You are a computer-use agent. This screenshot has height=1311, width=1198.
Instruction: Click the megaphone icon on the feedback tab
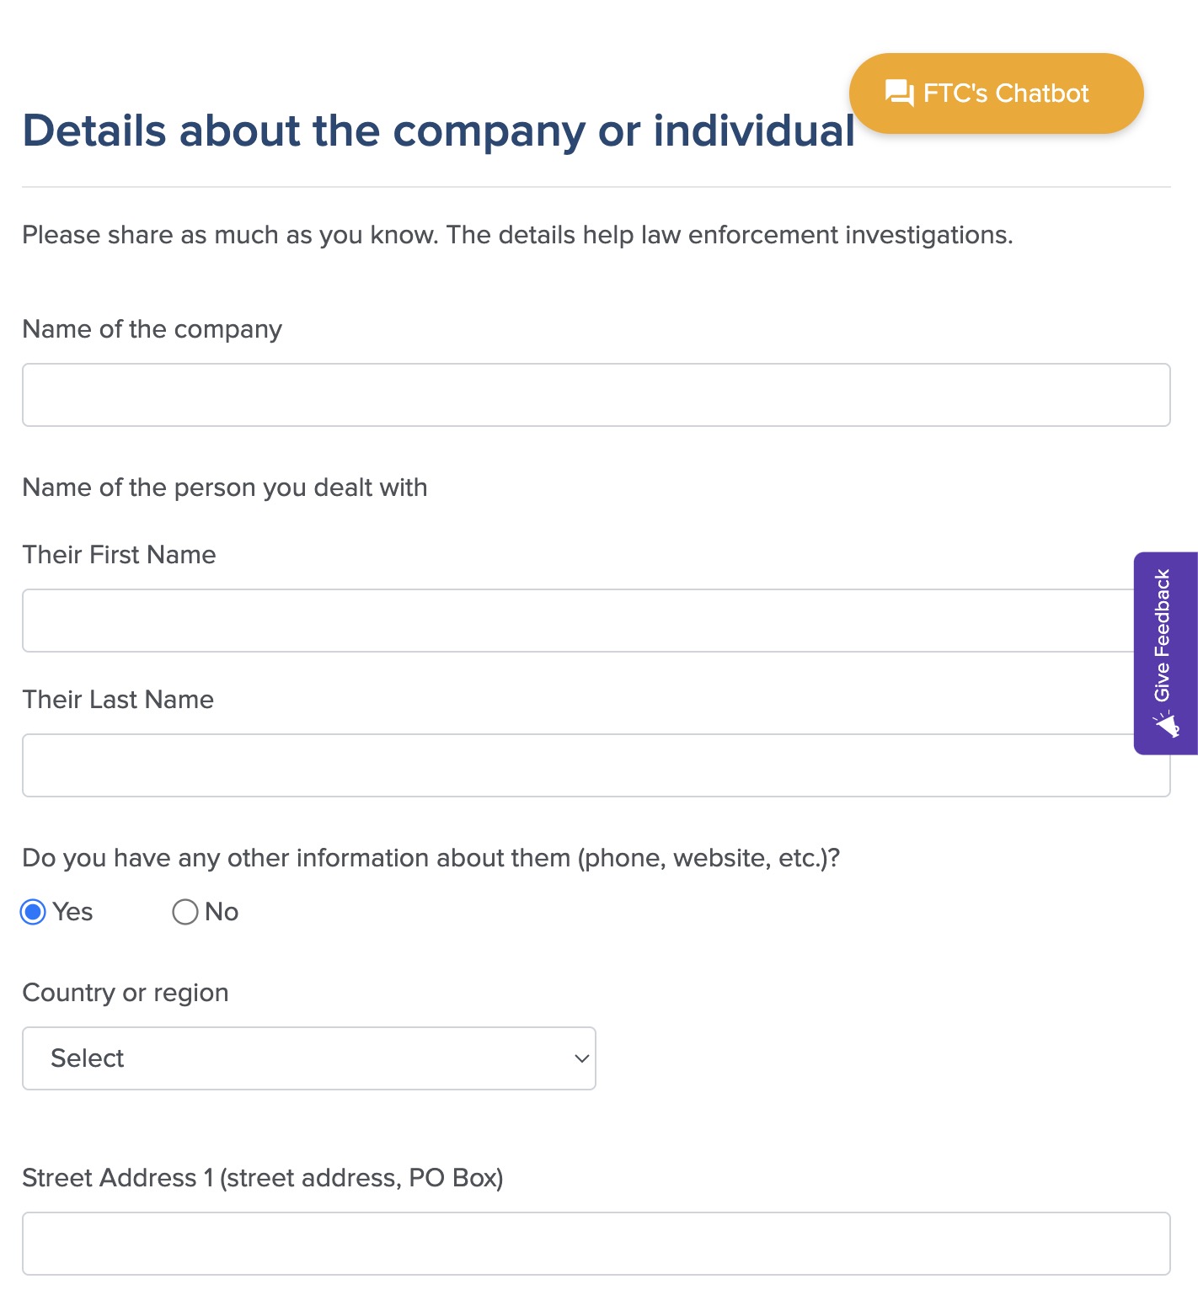(x=1166, y=724)
